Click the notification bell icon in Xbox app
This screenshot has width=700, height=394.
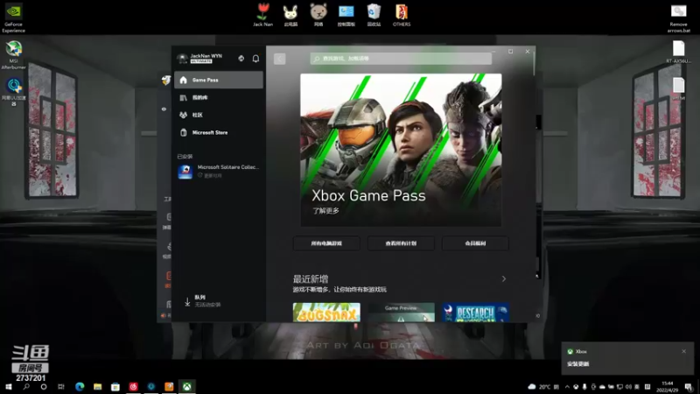[255, 59]
